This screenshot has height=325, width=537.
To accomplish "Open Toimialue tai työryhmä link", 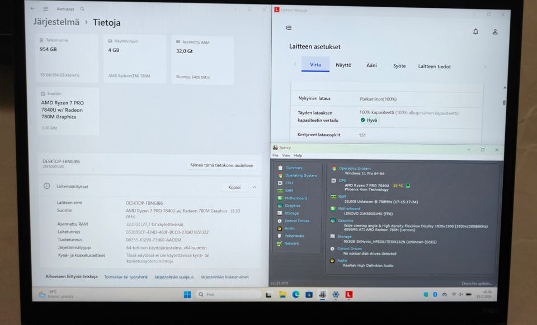I will coord(126,277).
